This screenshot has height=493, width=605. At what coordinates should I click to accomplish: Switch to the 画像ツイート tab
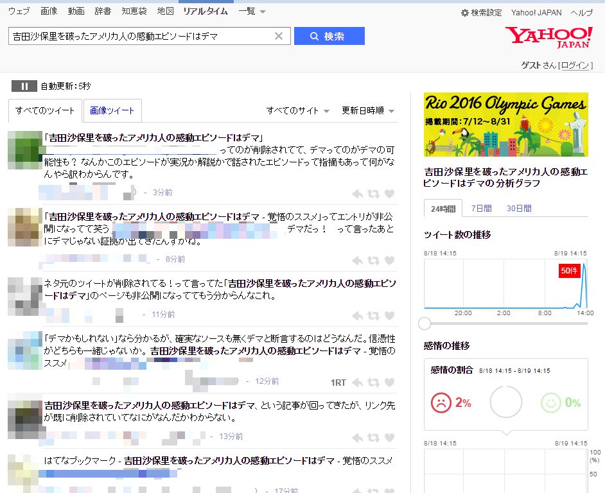[112, 110]
